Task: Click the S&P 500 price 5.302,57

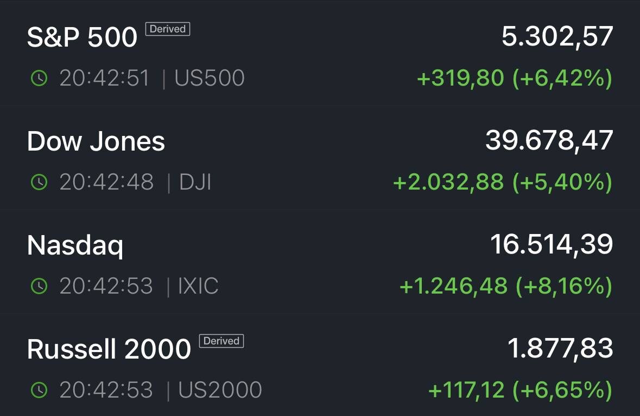Action: coord(557,37)
